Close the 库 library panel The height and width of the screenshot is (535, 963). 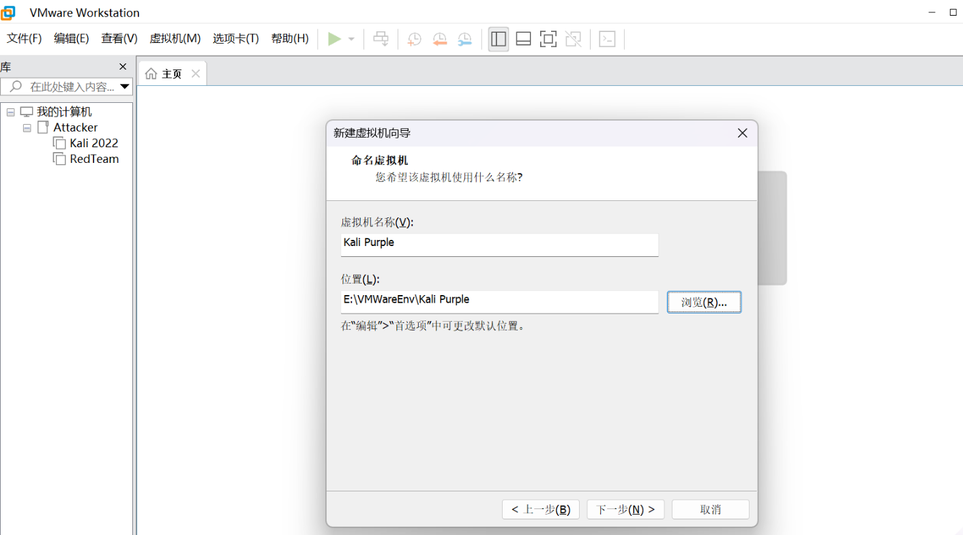tap(123, 67)
